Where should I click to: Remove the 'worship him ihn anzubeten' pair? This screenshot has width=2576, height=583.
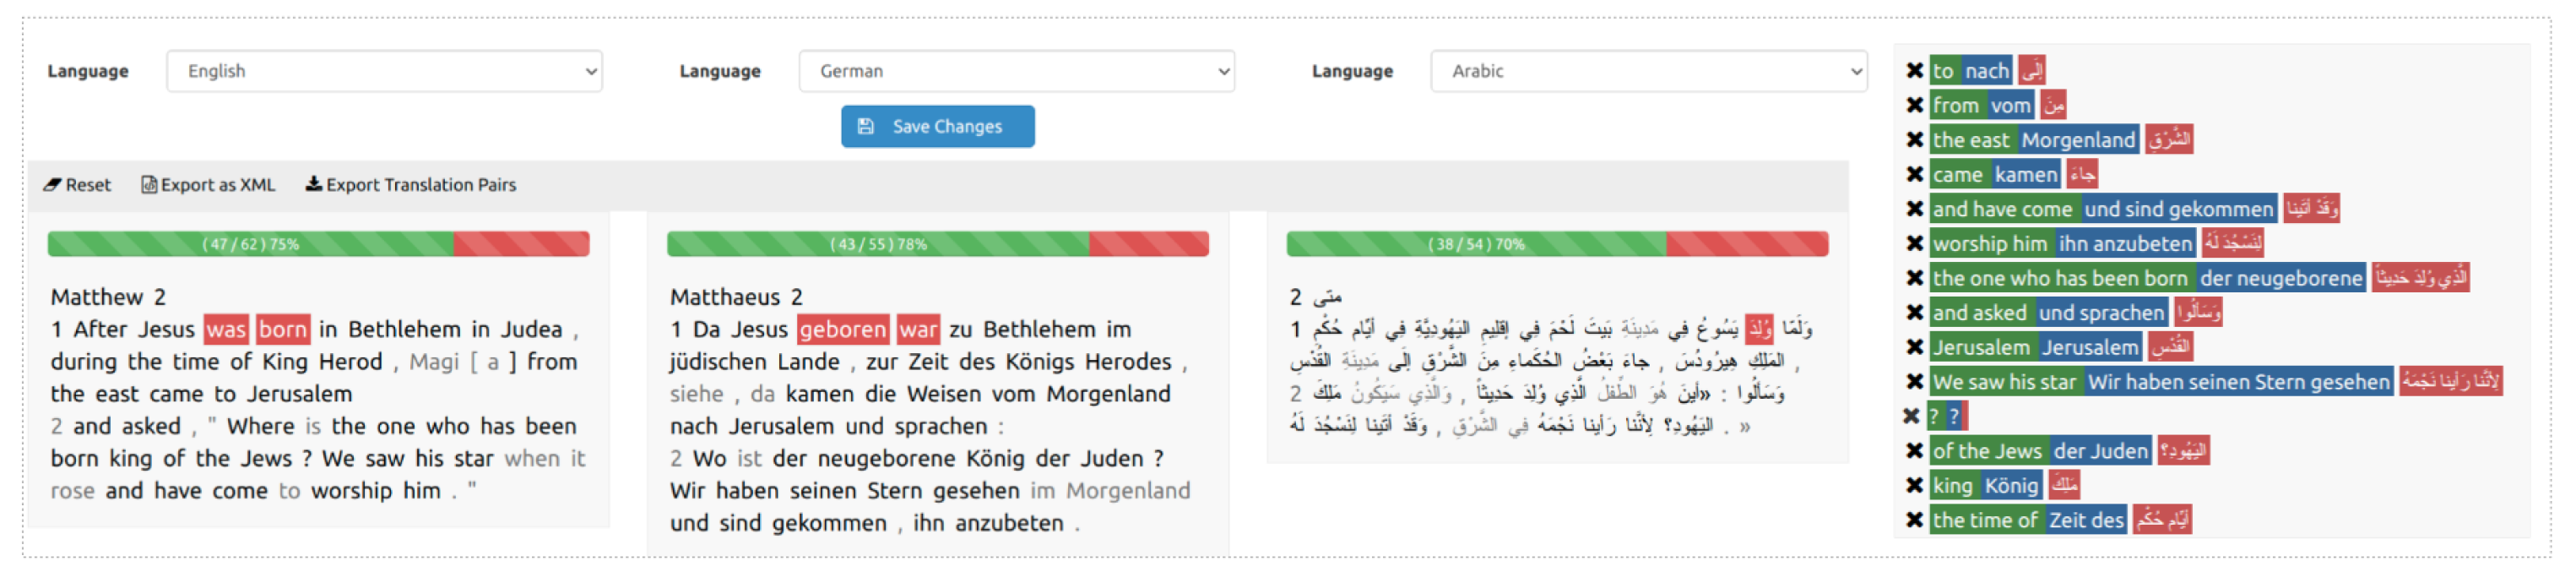click(x=1914, y=243)
